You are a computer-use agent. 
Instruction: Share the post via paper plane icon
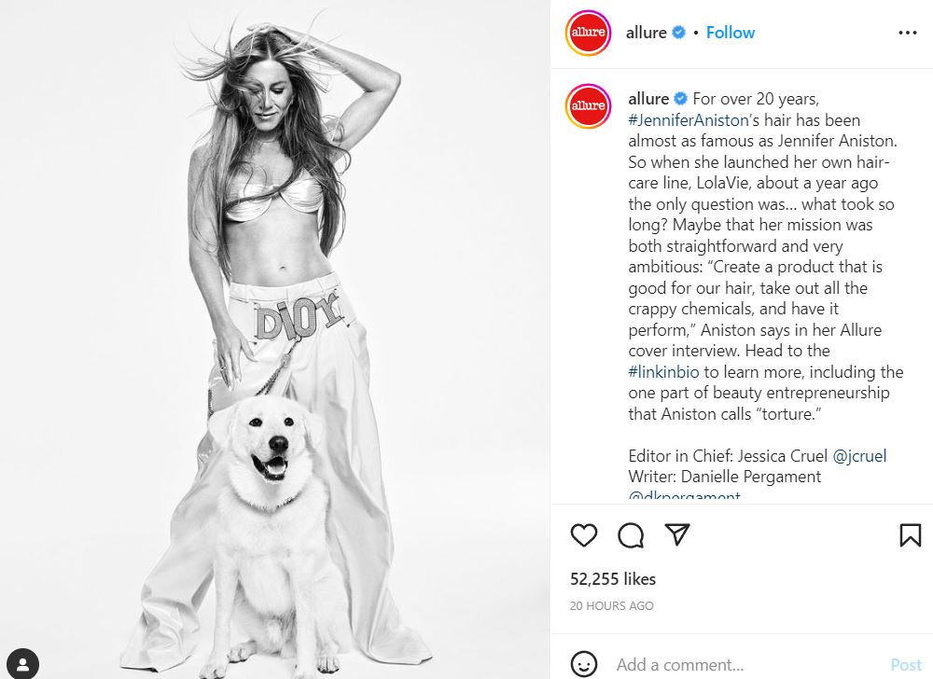[x=677, y=534]
